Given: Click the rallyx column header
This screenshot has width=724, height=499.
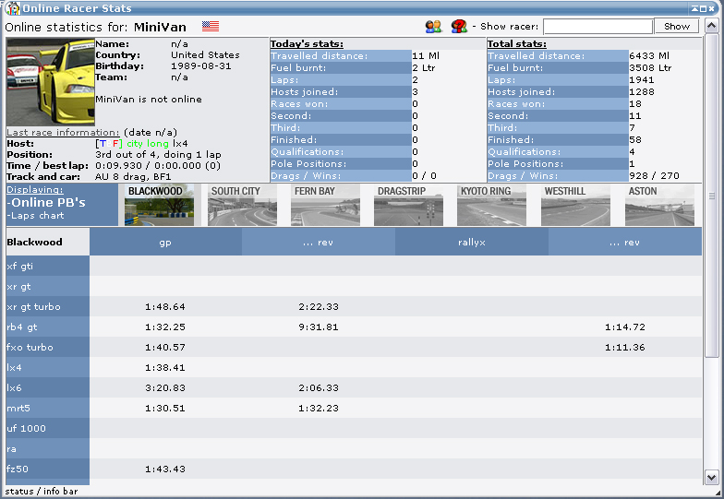Looking at the screenshot, I should [471, 242].
